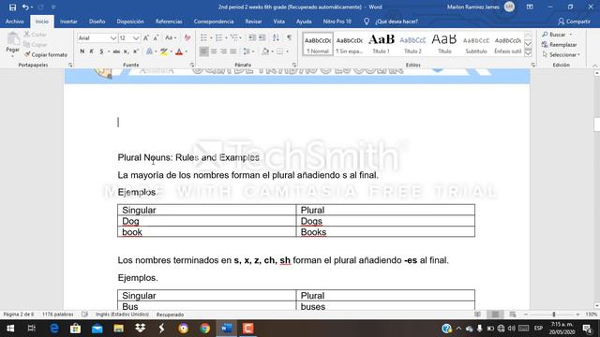Decrease paragraph indent
Viewport: 600px width, 337px height.
252,37
